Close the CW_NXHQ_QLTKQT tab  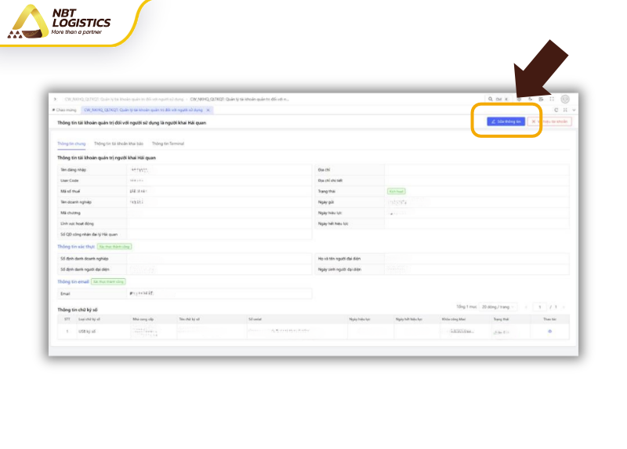point(208,110)
